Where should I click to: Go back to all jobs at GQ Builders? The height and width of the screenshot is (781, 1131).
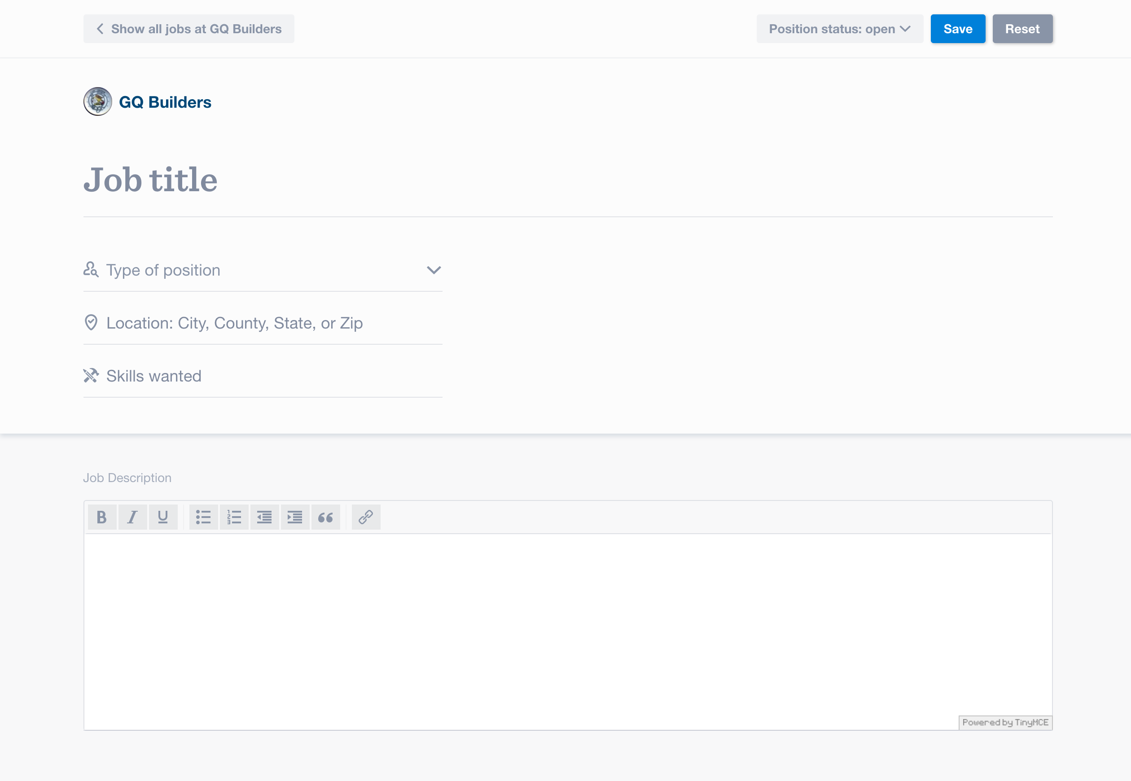click(189, 29)
